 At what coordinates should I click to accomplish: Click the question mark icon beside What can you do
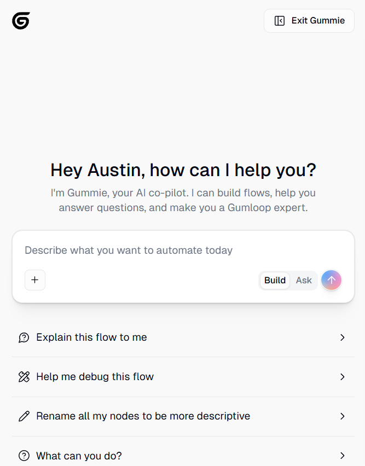(x=24, y=455)
